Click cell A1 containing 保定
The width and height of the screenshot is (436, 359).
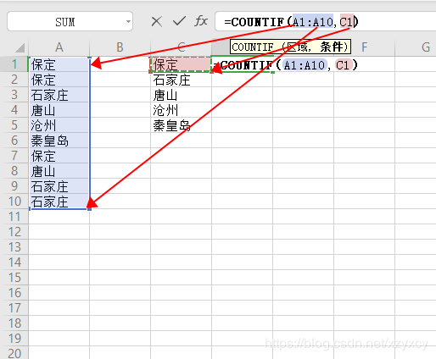[59, 64]
